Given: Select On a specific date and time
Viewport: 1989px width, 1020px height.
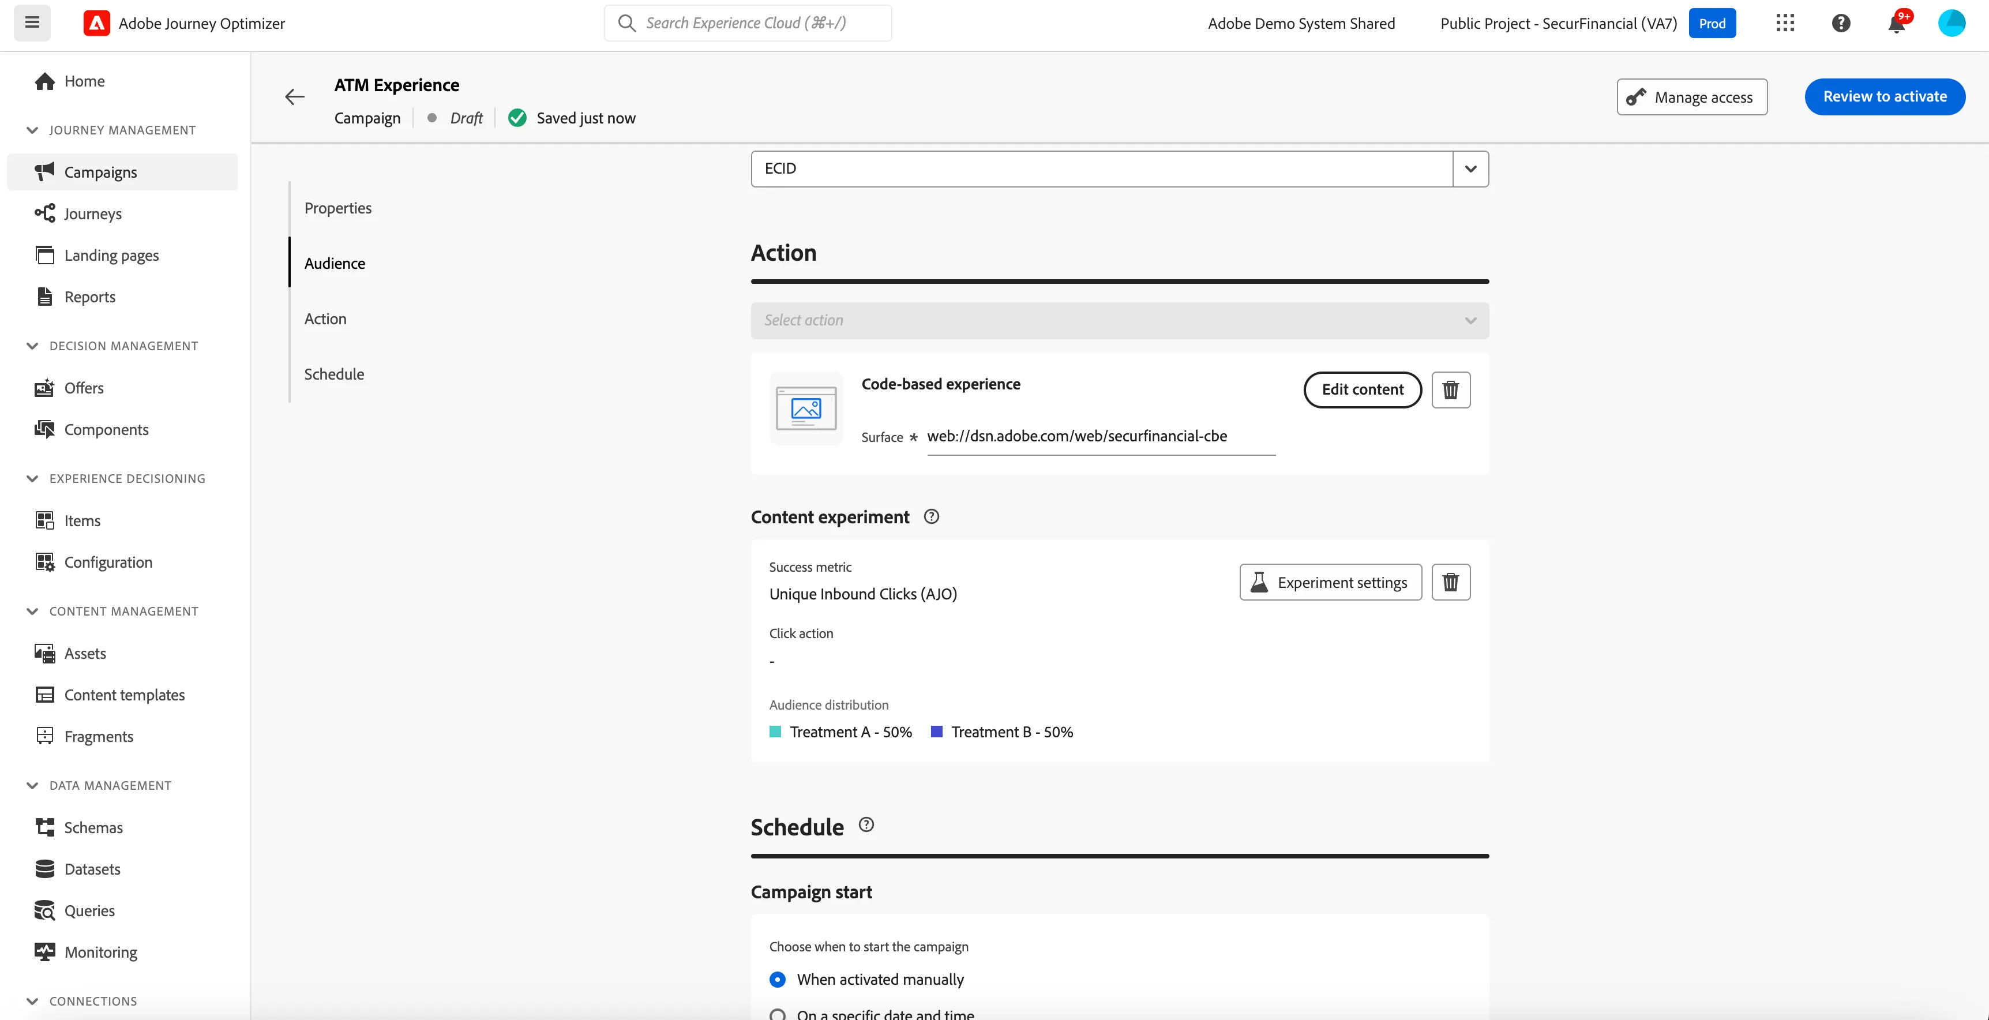Looking at the screenshot, I should pos(778,1014).
